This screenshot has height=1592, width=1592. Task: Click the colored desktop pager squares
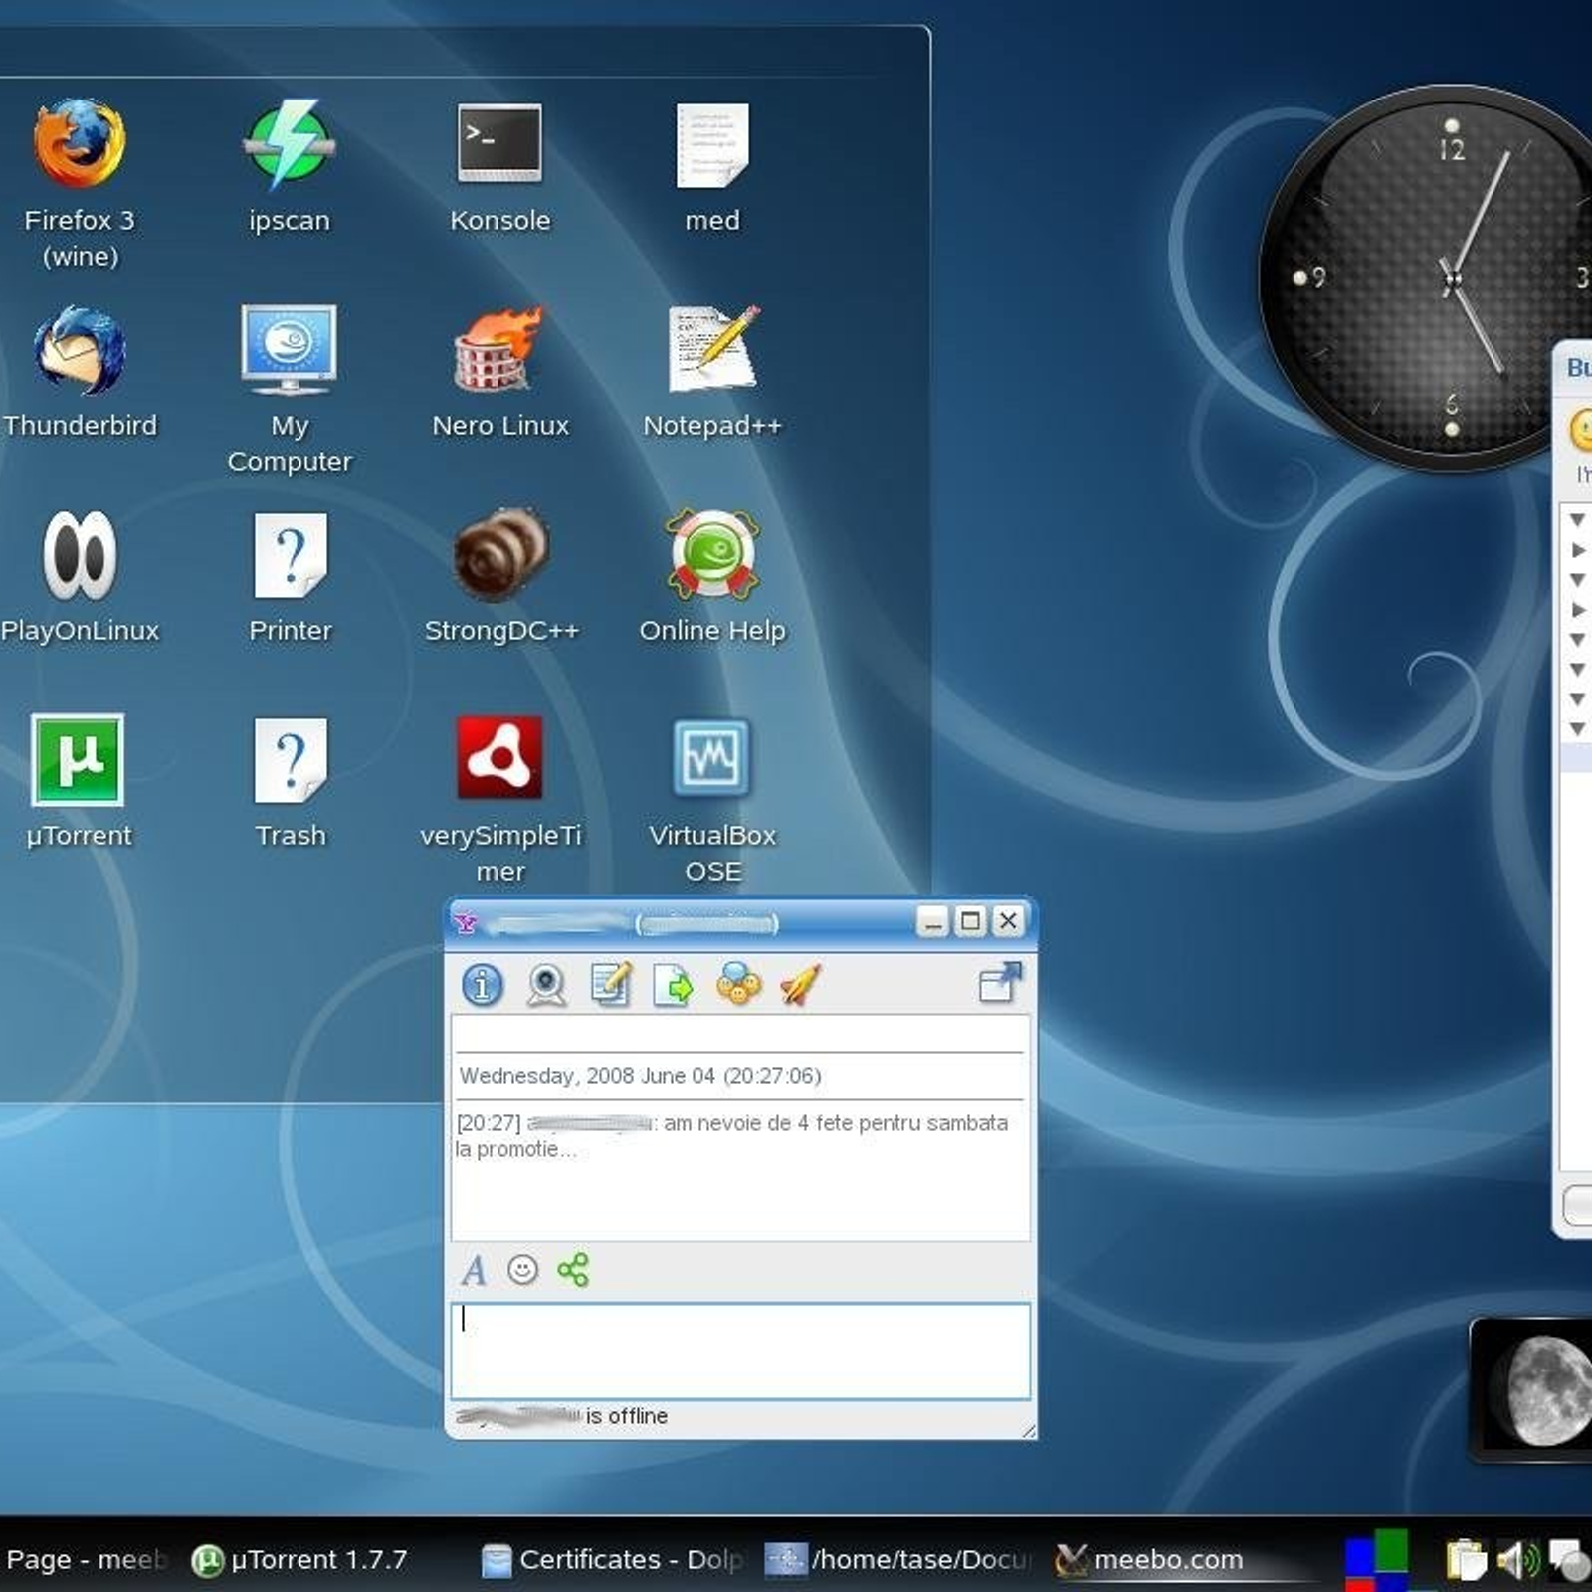click(1376, 1560)
